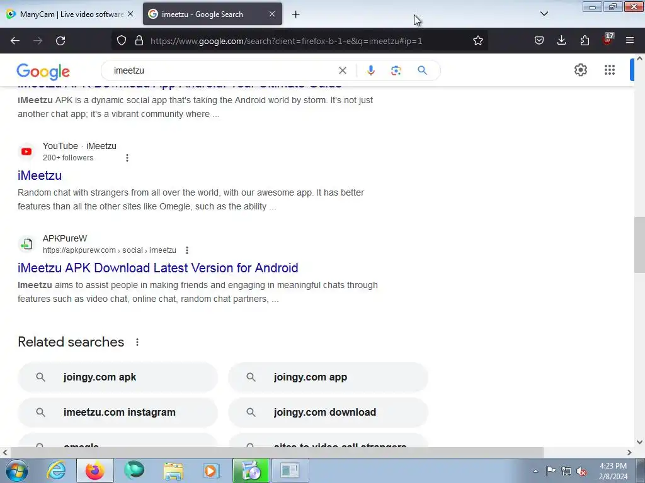The image size is (645, 483).
Task: Clear the Google search box text
Action: pyautogui.click(x=342, y=70)
